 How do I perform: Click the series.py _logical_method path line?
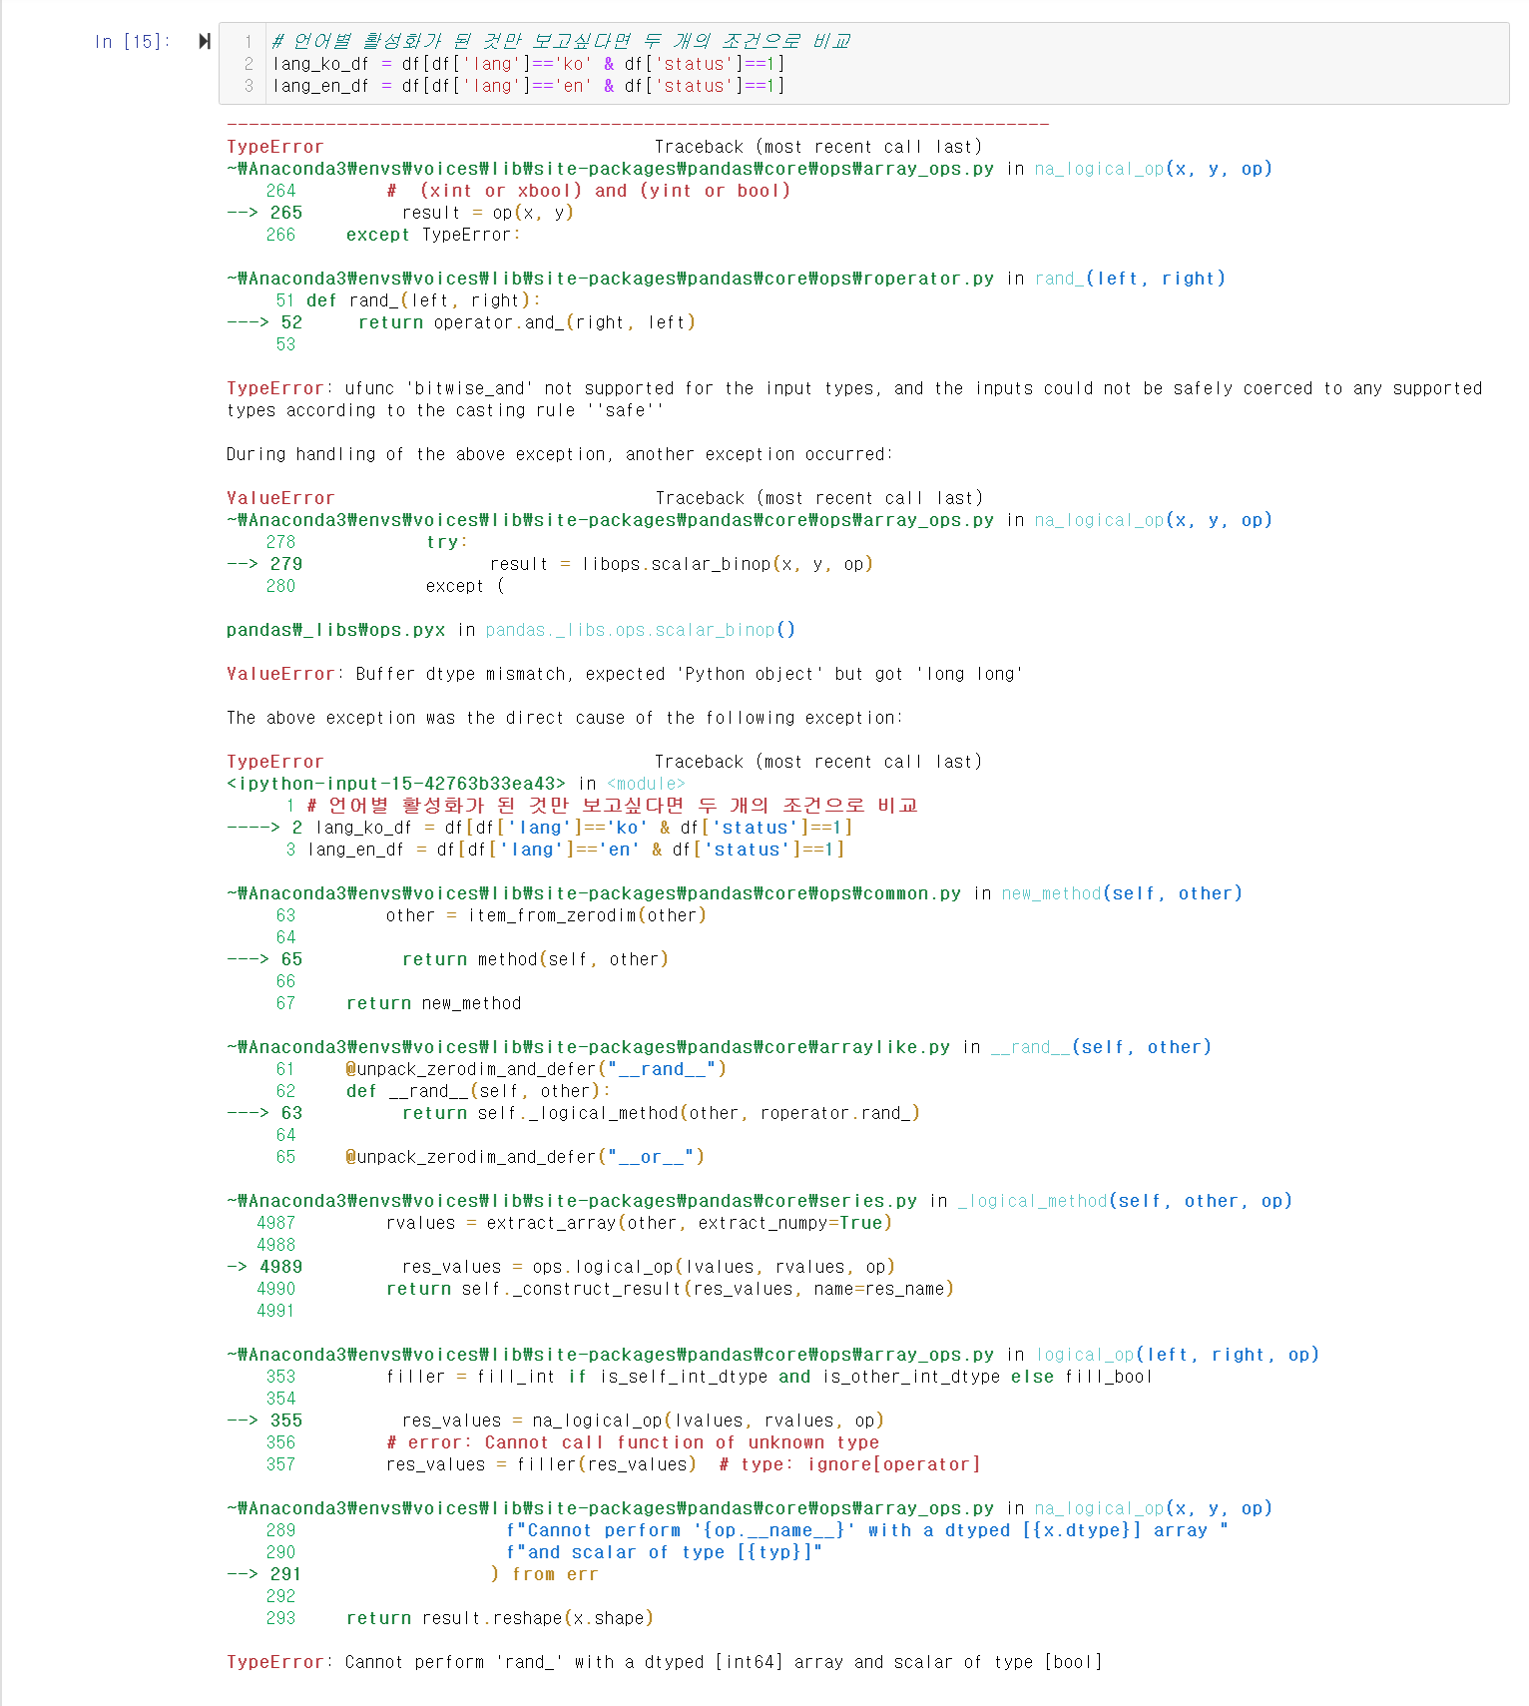click(x=759, y=1201)
